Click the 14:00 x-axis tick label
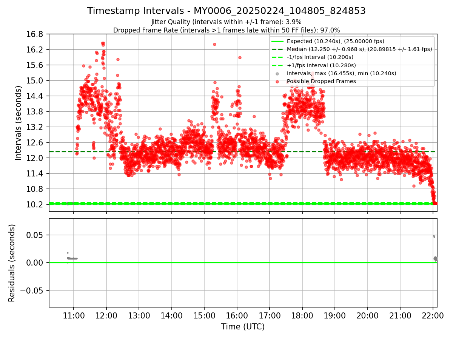453x340 pixels. [x=171, y=315]
